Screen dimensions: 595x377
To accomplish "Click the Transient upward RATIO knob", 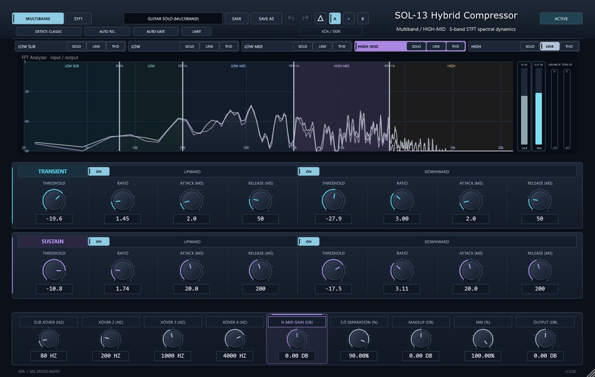I will click(122, 200).
